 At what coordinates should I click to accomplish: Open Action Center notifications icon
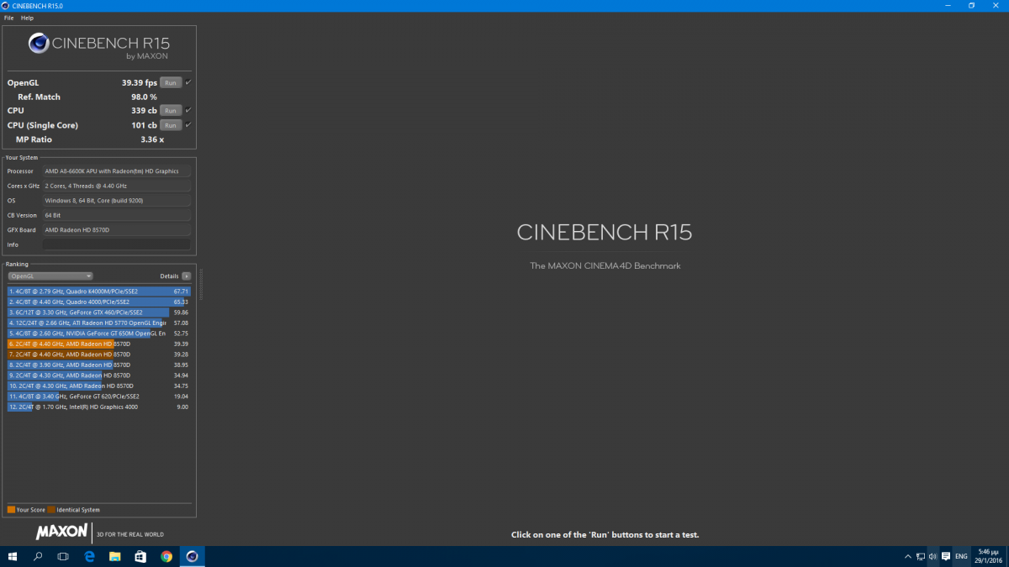tap(946, 556)
